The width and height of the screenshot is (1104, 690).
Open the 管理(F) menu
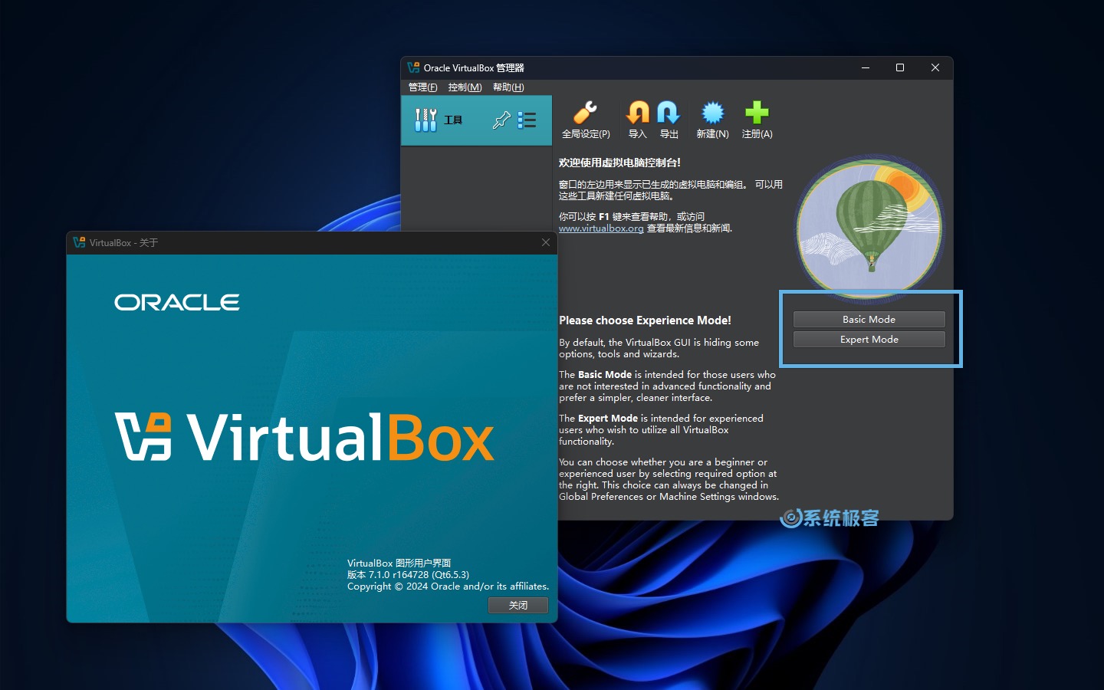pyautogui.click(x=423, y=87)
